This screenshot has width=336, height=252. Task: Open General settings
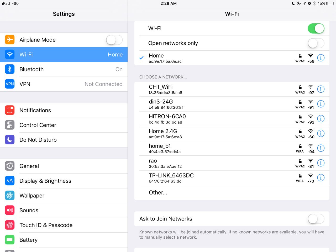[x=64, y=166]
